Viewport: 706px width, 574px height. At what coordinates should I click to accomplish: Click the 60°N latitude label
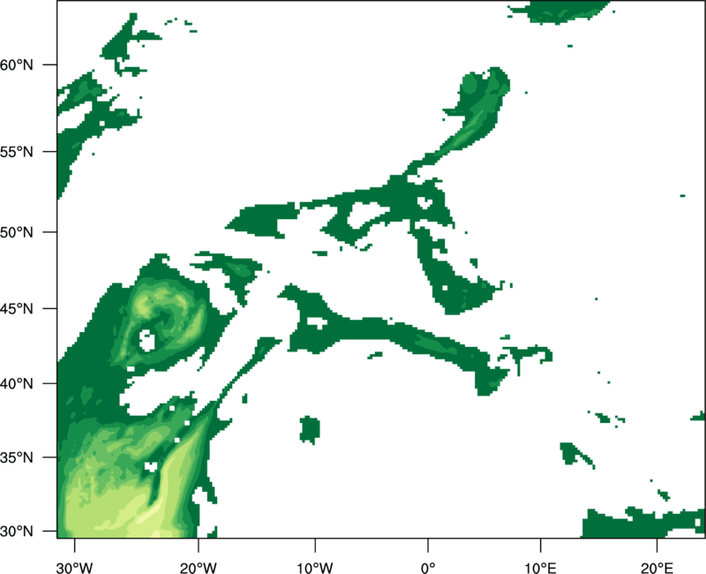(x=17, y=64)
